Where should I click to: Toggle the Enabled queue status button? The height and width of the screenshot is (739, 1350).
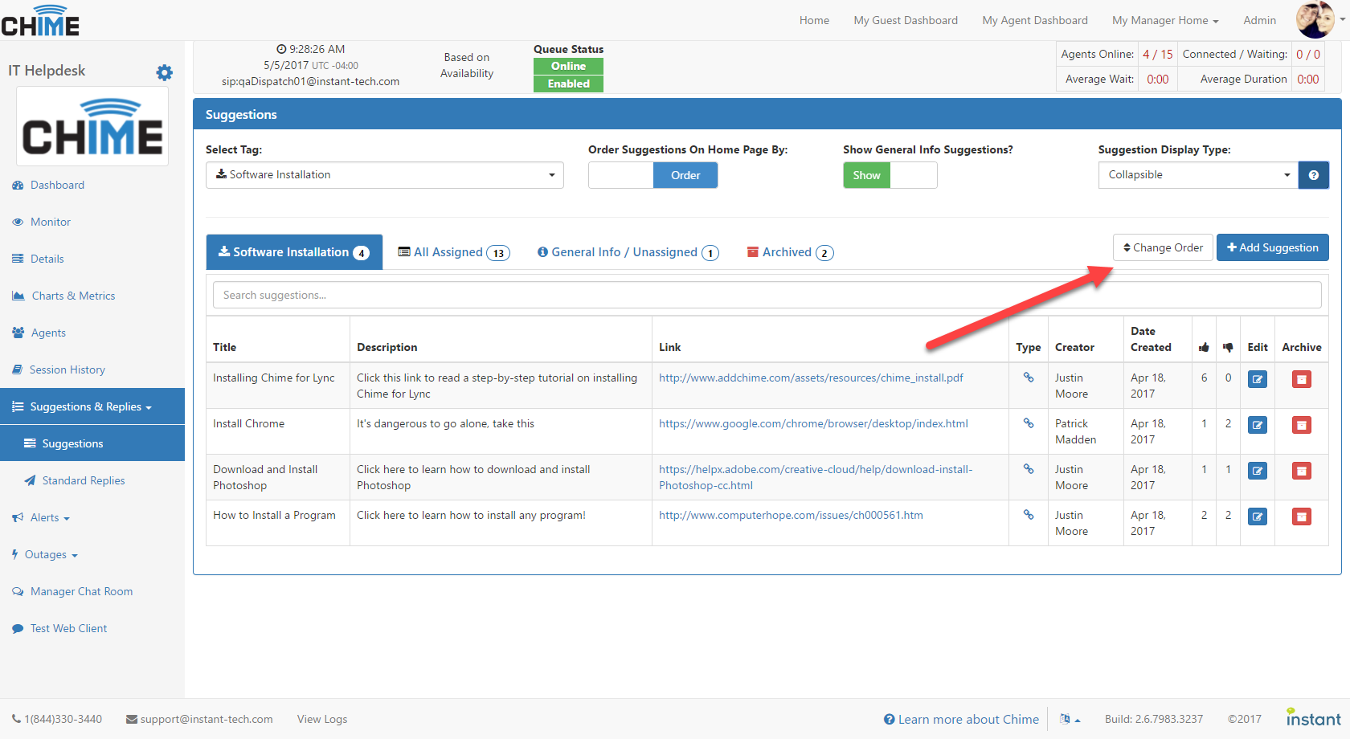point(568,84)
